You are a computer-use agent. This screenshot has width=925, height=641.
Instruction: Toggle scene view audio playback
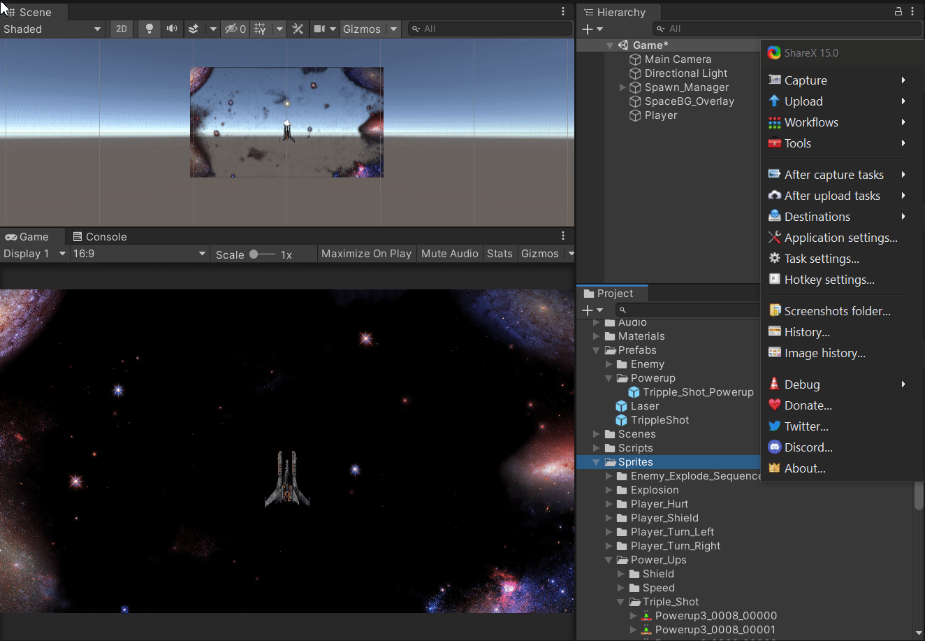[x=171, y=29]
